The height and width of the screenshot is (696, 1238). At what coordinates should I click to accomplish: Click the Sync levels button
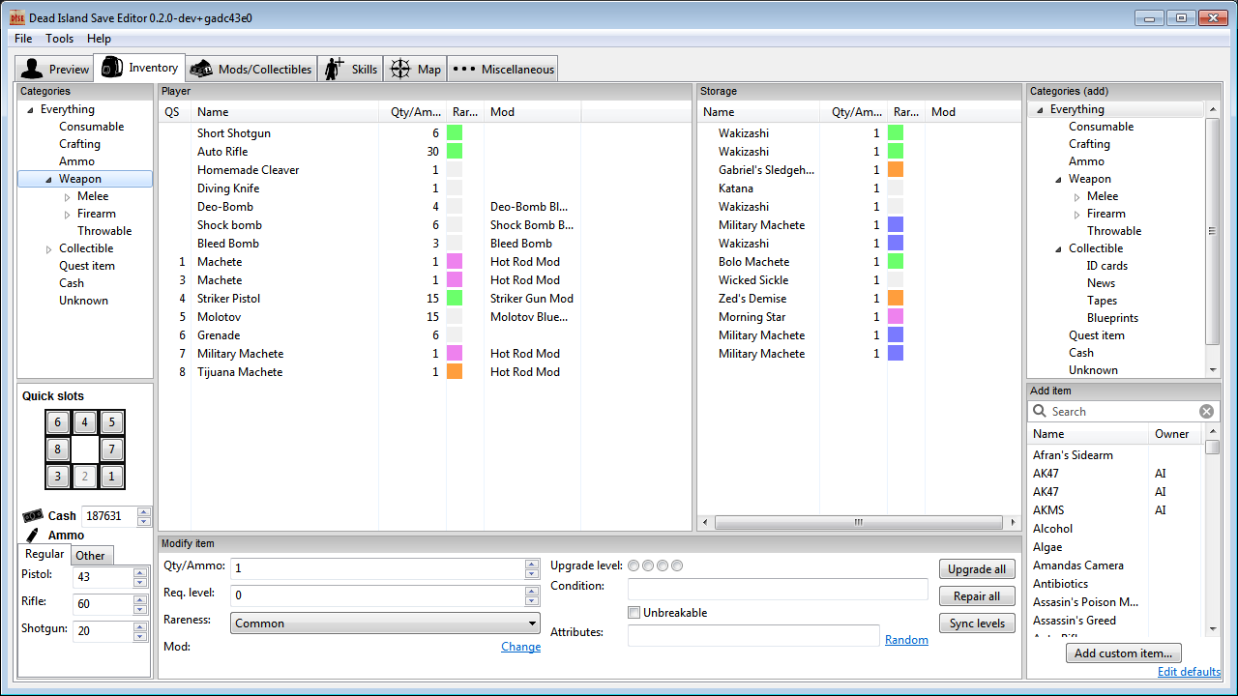coord(977,623)
